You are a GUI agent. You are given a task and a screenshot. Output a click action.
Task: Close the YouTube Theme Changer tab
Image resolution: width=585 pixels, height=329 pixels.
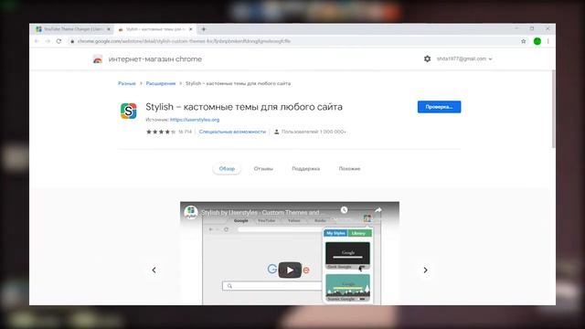pos(109,29)
